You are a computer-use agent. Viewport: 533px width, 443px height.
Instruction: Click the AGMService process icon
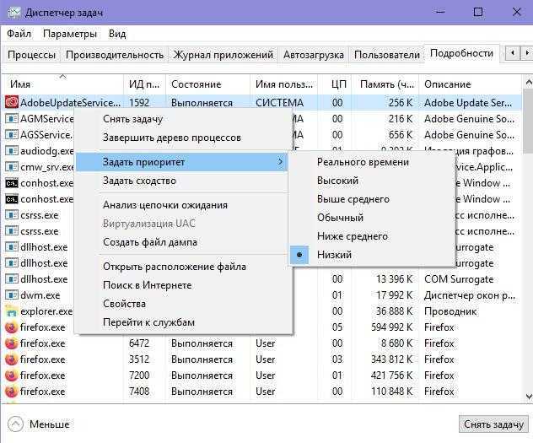(11, 119)
